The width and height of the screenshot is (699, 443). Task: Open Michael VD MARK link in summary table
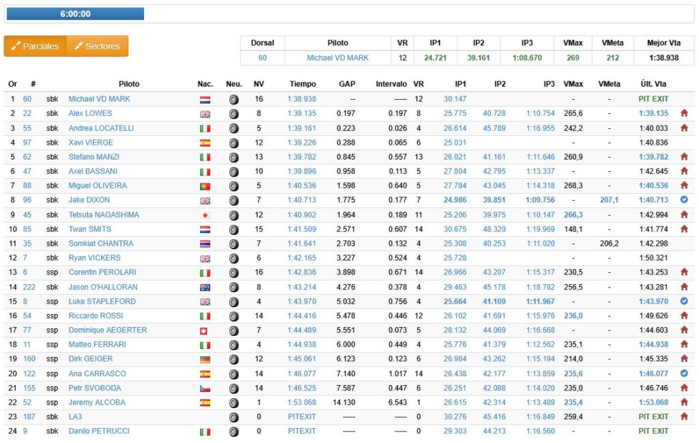pyautogui.click(x=337, y=58)
